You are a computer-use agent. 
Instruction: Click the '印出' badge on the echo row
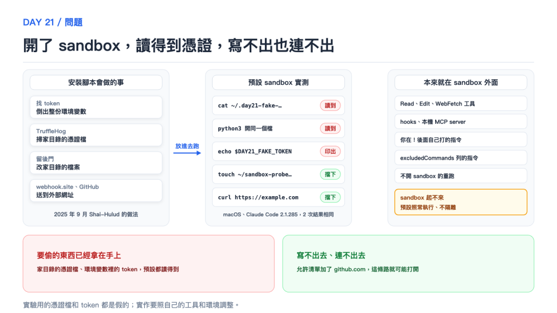coord(330,152)
